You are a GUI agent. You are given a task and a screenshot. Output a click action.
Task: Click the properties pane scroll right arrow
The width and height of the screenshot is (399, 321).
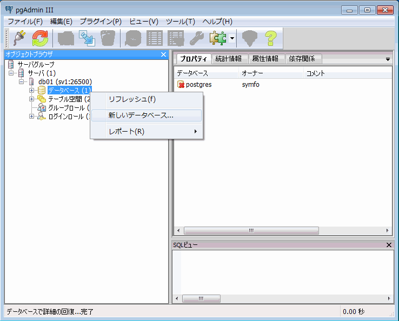click(387, 230)
